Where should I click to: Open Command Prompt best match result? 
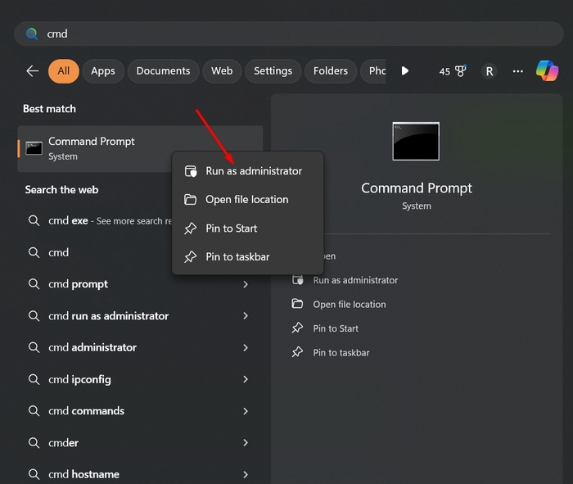[x=140, y=149]
